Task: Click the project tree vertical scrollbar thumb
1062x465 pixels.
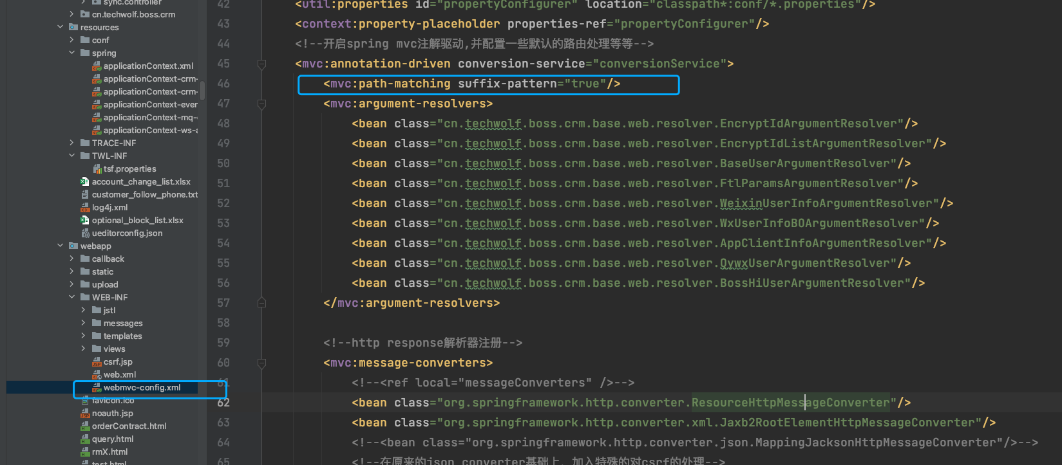Action: pyautogui.click(x=202, y=90)
